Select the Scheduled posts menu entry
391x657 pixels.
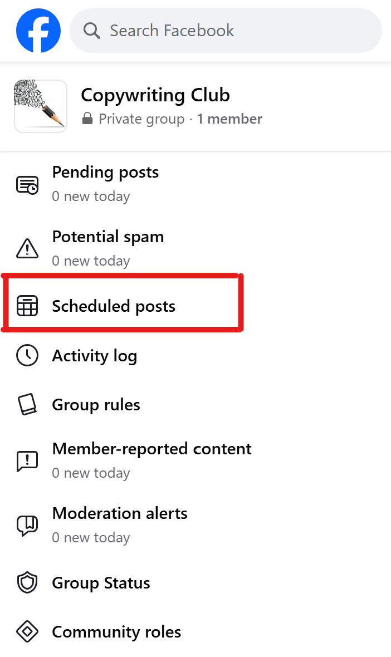tap(113, 305)
